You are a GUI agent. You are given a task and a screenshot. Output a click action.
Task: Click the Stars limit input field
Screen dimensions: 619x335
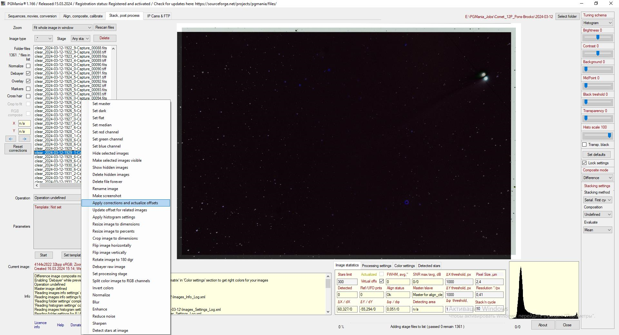pyautogui.click(x=347, y=282)
